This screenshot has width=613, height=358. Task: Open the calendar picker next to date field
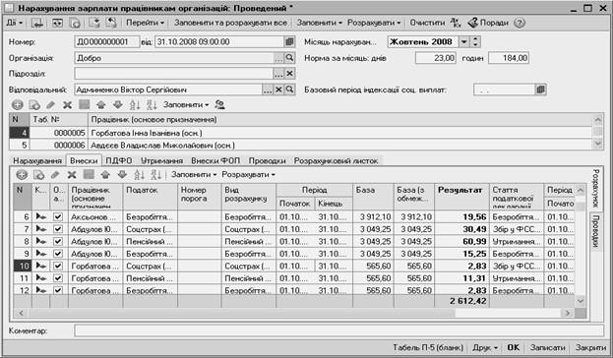tap(289, 42)
